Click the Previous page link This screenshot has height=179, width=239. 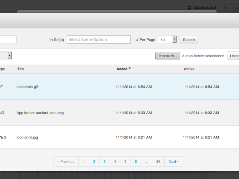click(x=66, y=161)
